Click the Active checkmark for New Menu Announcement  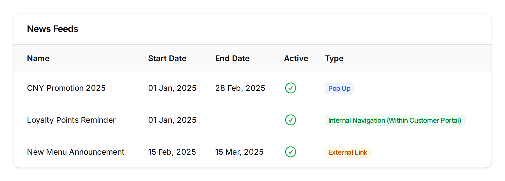(291, 152)
